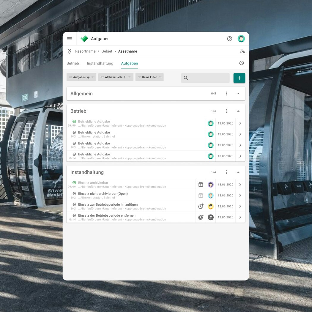Open the Assetname breadcrumb link
The width and height of the screenshot is (312, 312).
coord(127,51)
